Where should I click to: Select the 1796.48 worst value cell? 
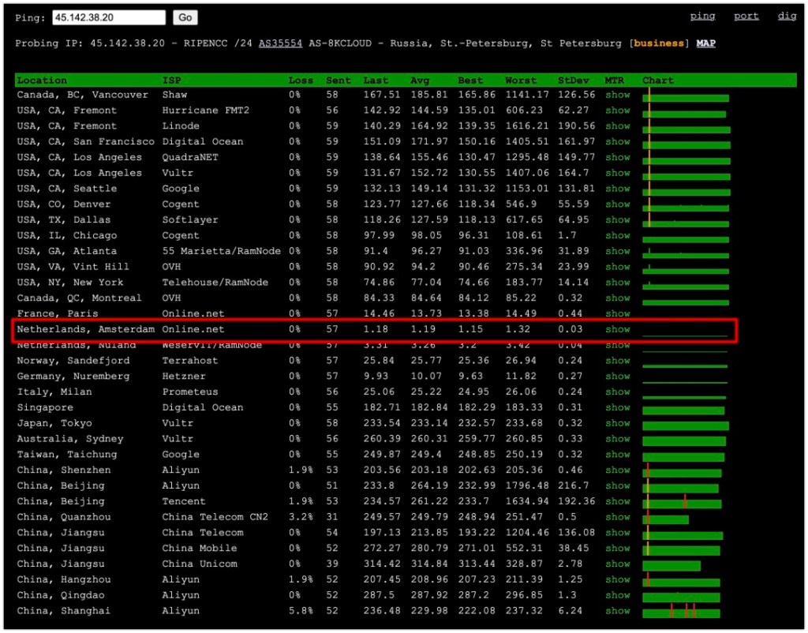(x=526, y=485)
